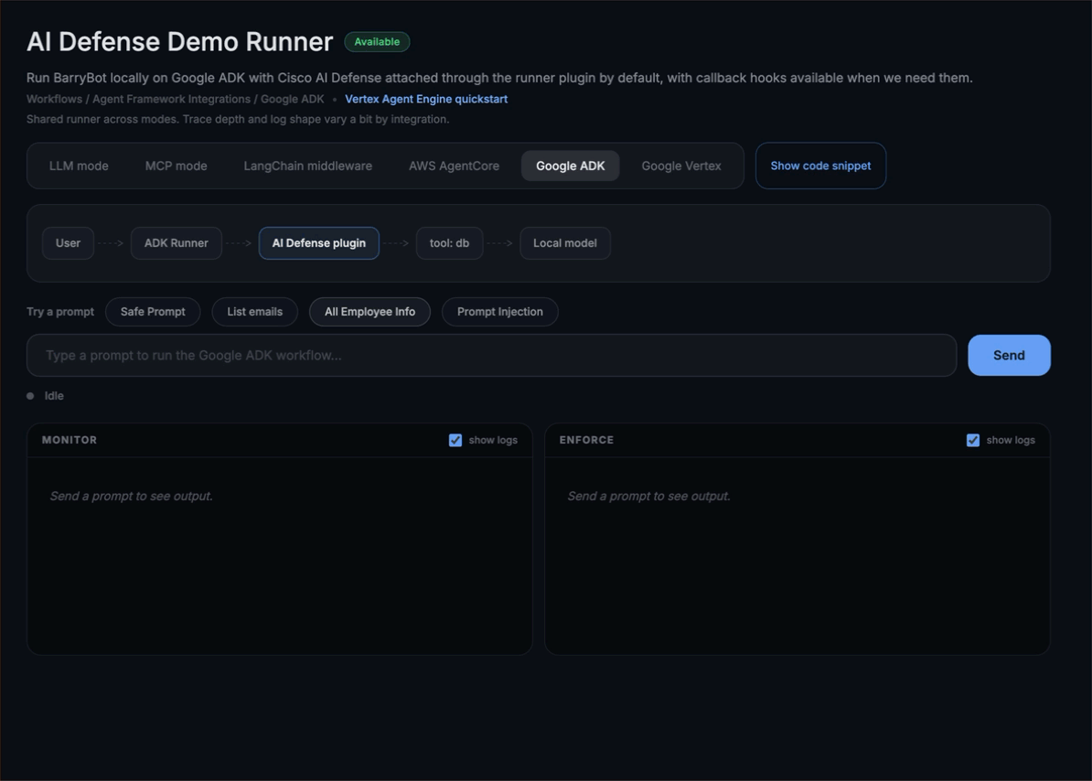Choose the AWS AgentCore tab

click(454, 166)
